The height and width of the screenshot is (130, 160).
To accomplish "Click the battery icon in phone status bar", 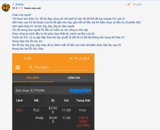I will [x=85, y=58].
